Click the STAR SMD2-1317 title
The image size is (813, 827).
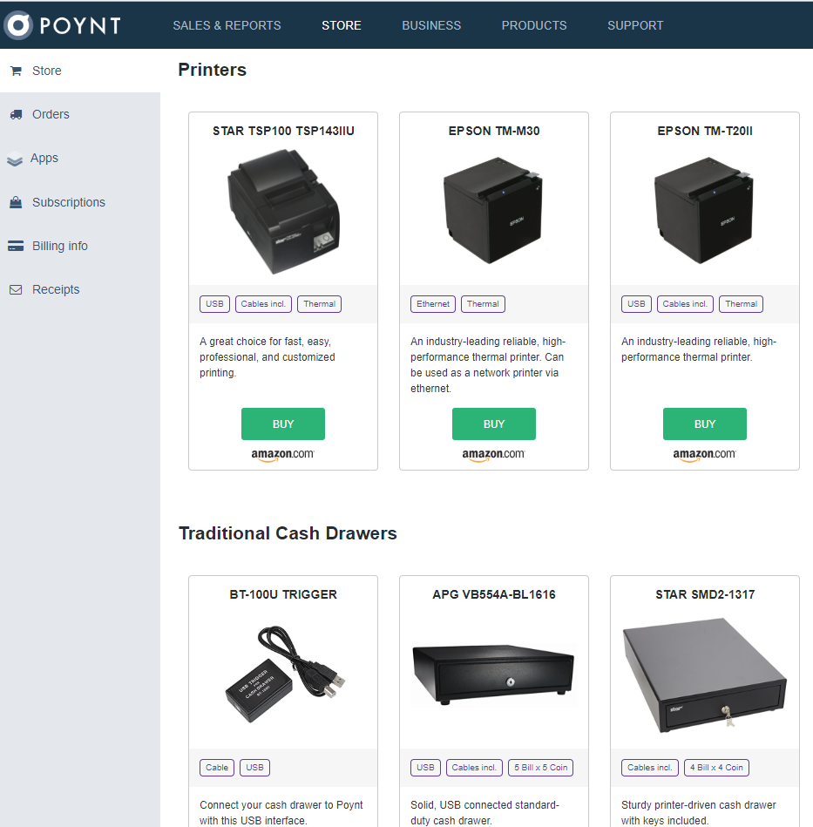click(x=705, y=594)
